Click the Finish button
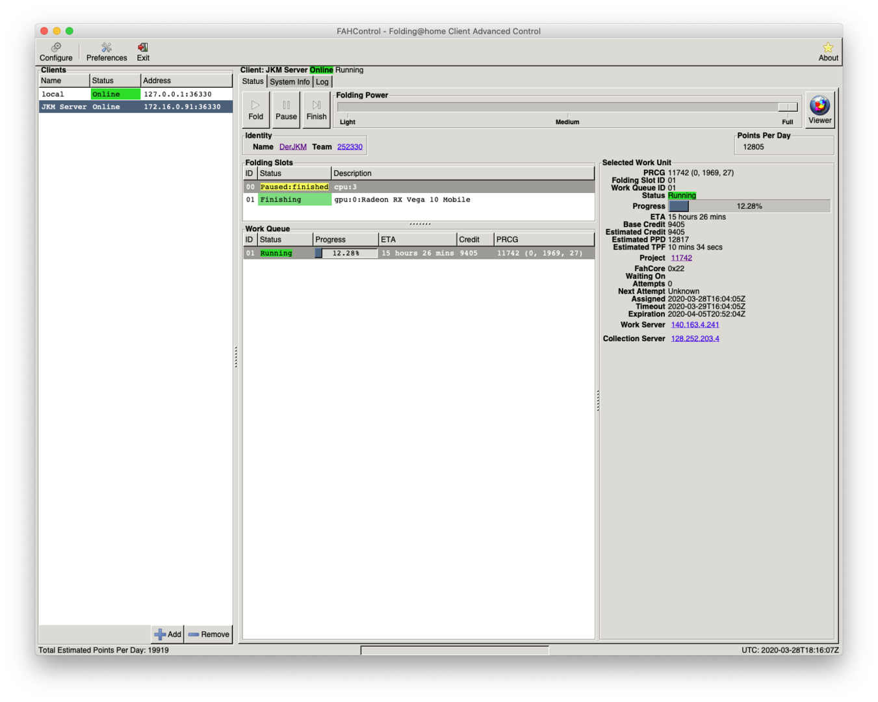Image resolution: width=878 pixels, height=702 pixels. tap(316, 109)
